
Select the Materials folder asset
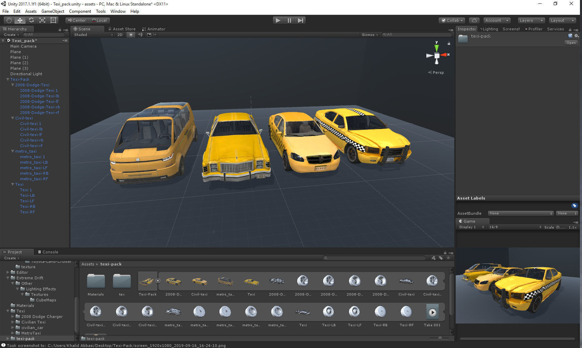96,284
